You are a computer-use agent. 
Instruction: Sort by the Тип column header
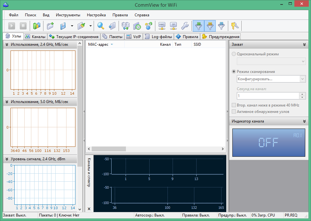click(182, 44)
